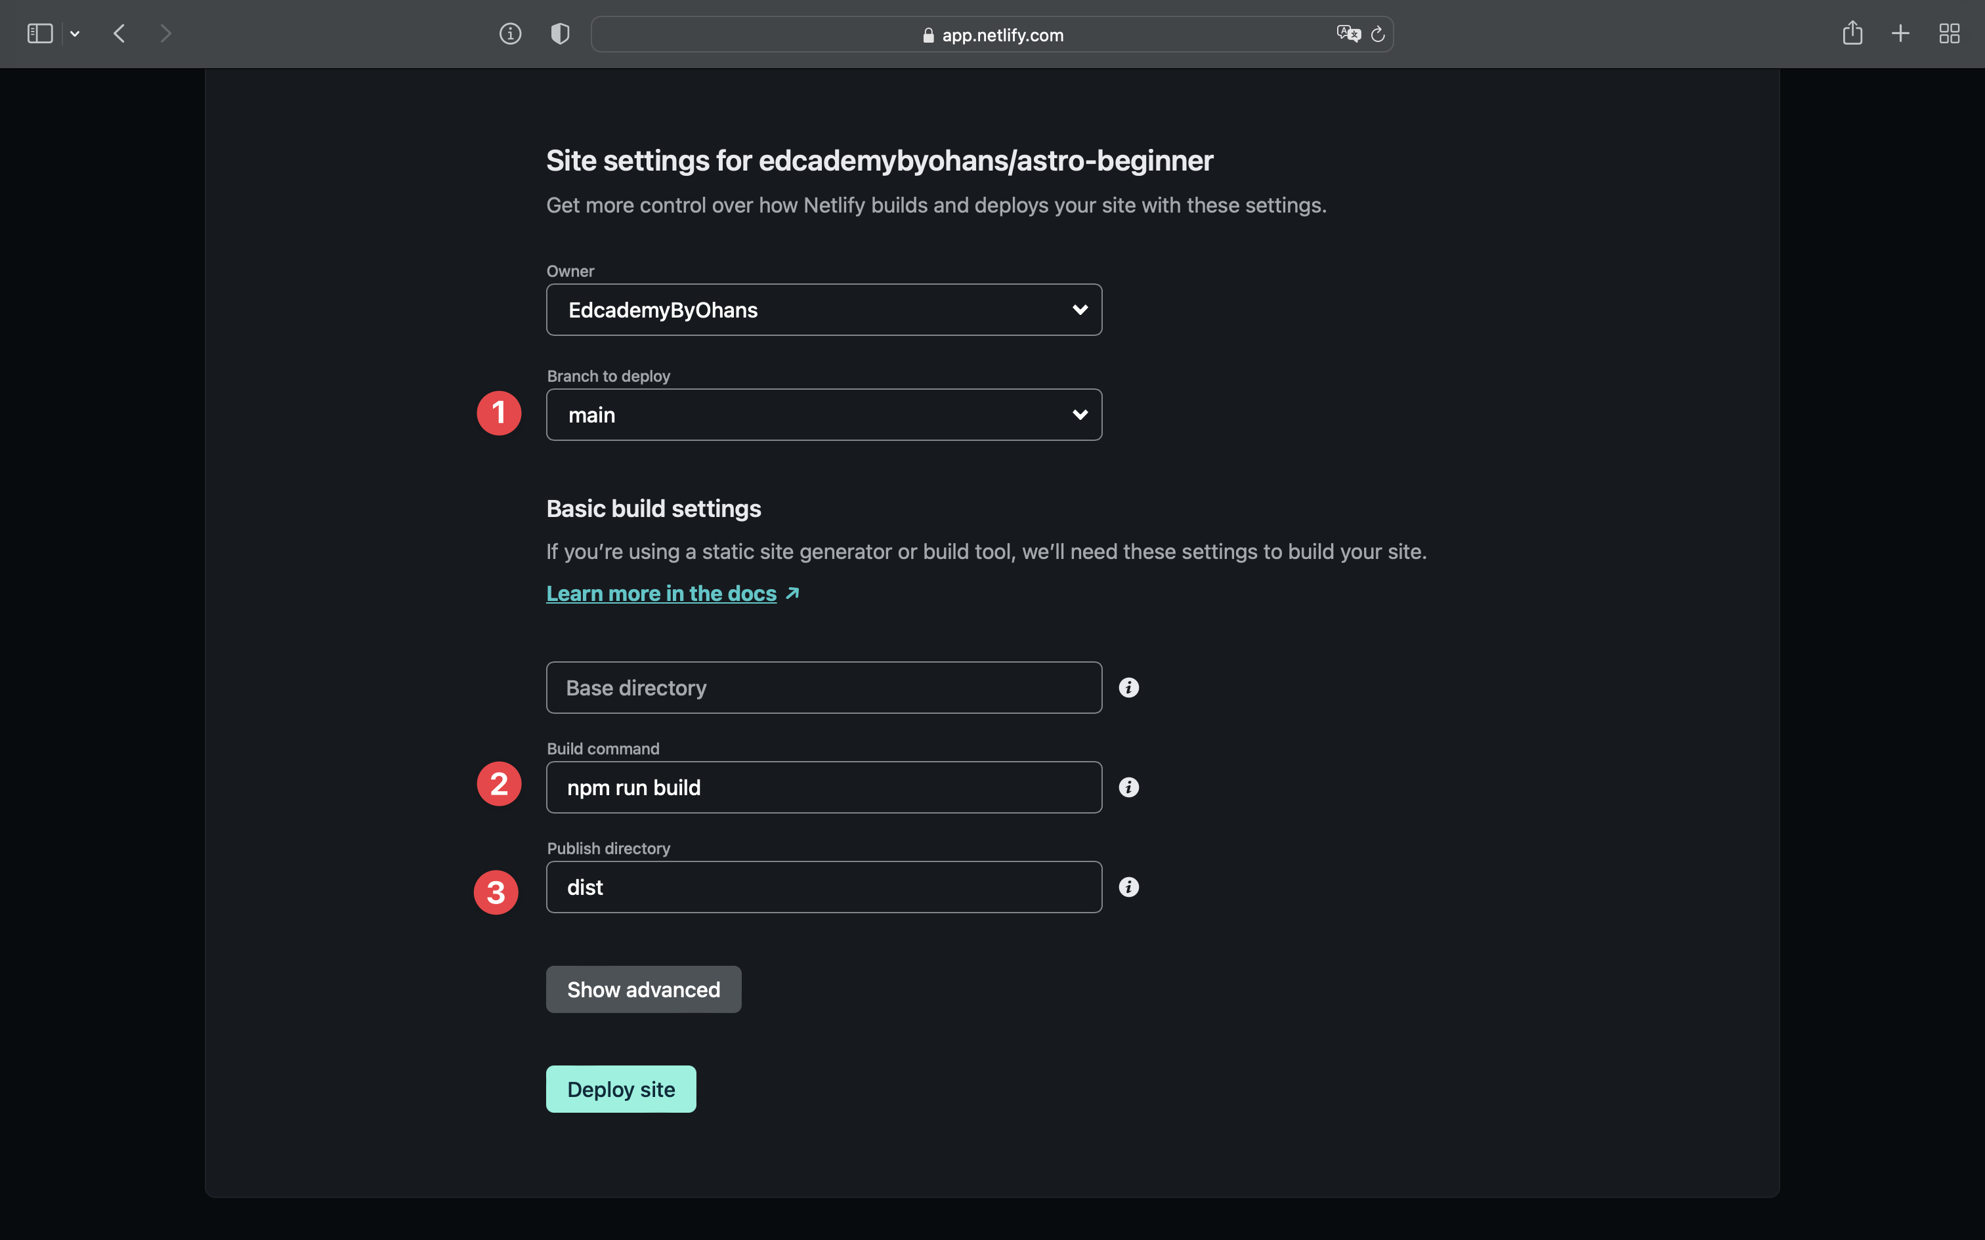Click the Deploy site button
This screenshot has width=1985, height=1240.
tap(620, 1088)
